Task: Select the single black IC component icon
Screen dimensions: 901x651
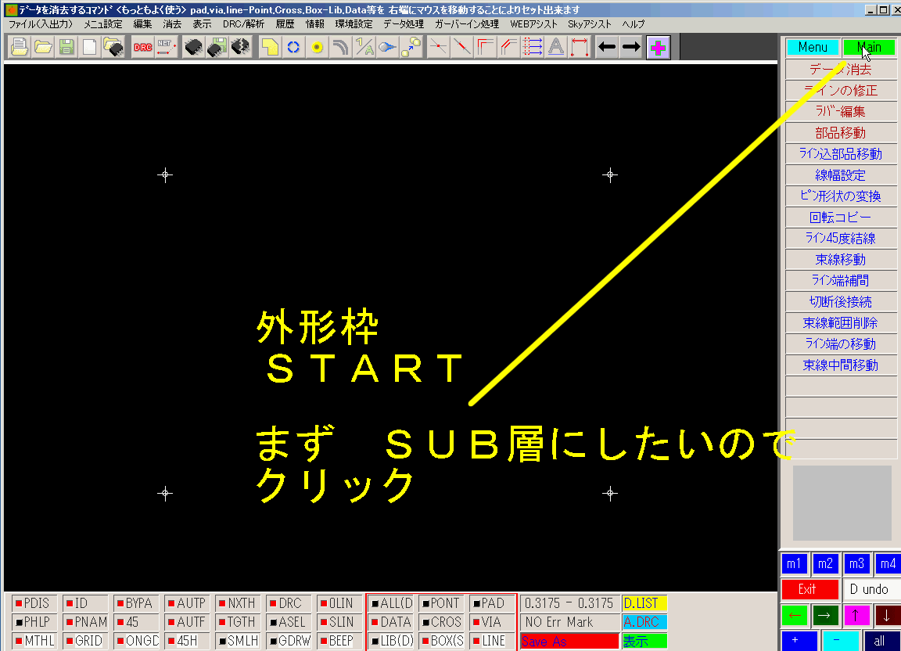Action: point(194,47)
